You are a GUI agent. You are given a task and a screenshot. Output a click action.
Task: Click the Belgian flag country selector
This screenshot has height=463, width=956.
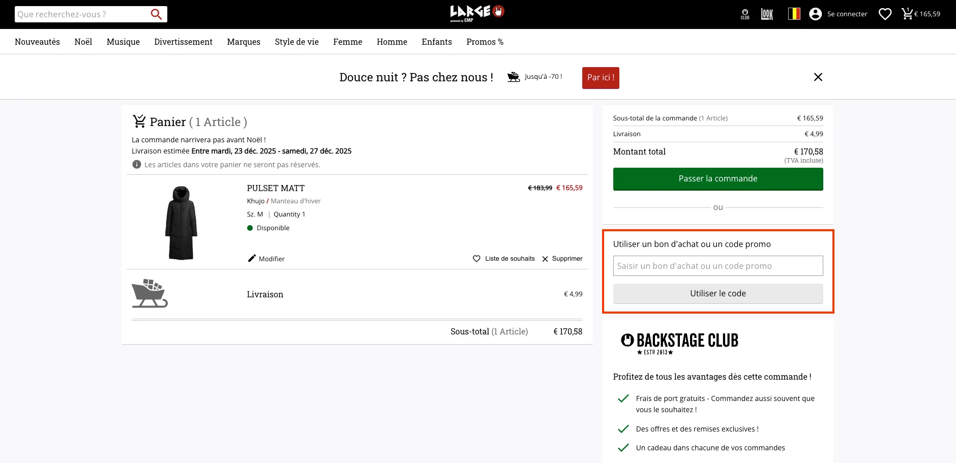(x=794, y=14)
